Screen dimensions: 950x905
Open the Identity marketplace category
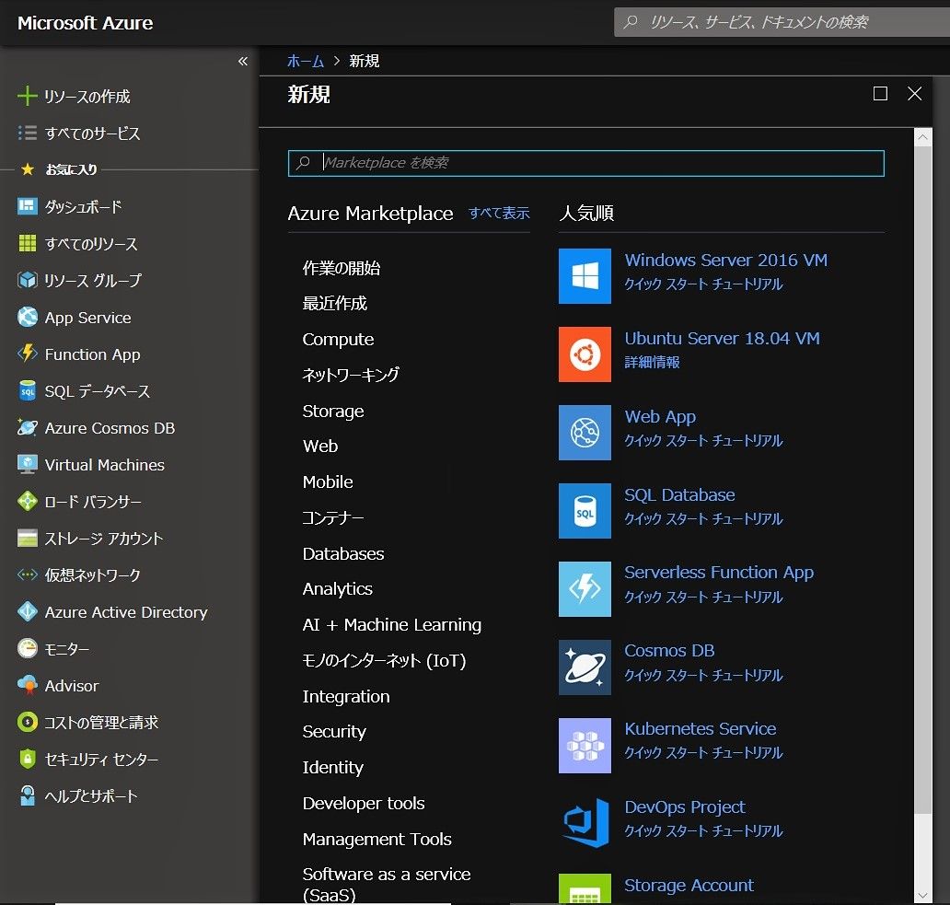[332, 768]
